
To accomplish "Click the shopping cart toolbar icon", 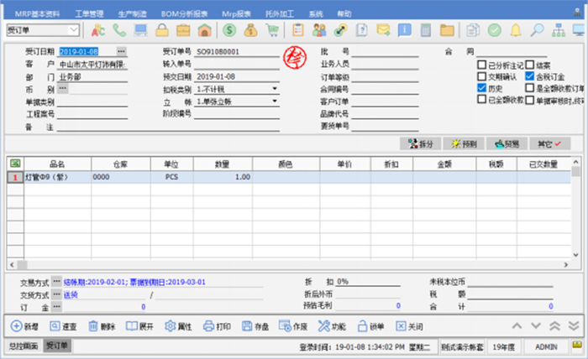I will point(272,30).
